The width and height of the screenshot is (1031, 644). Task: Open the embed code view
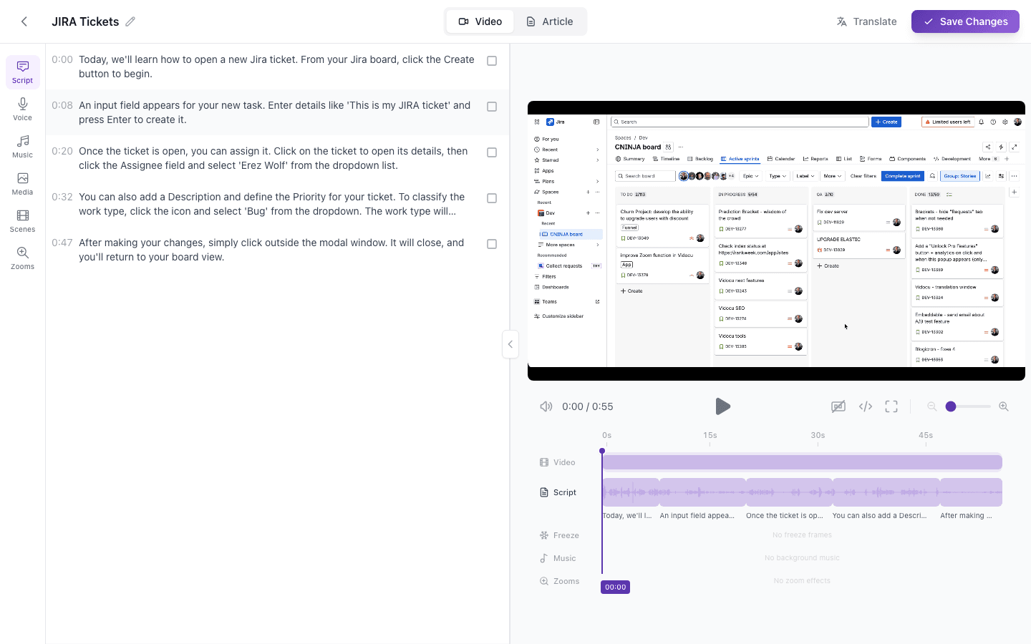(x=865, y=406)
